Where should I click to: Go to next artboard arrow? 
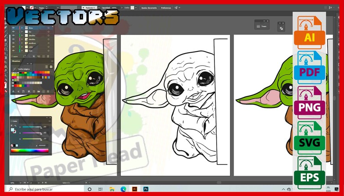point(42,183)
